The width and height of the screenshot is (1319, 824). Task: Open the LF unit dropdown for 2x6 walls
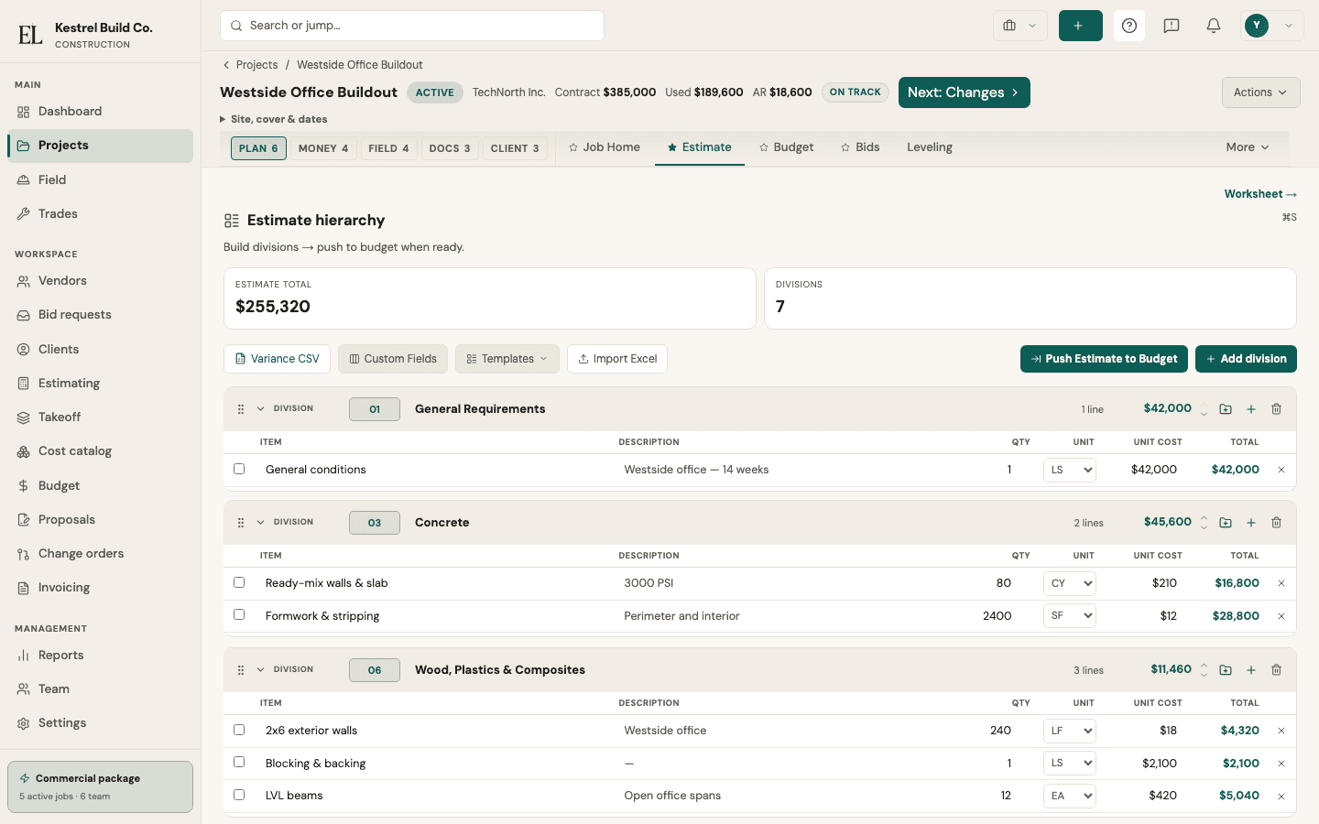point(1070,731)
